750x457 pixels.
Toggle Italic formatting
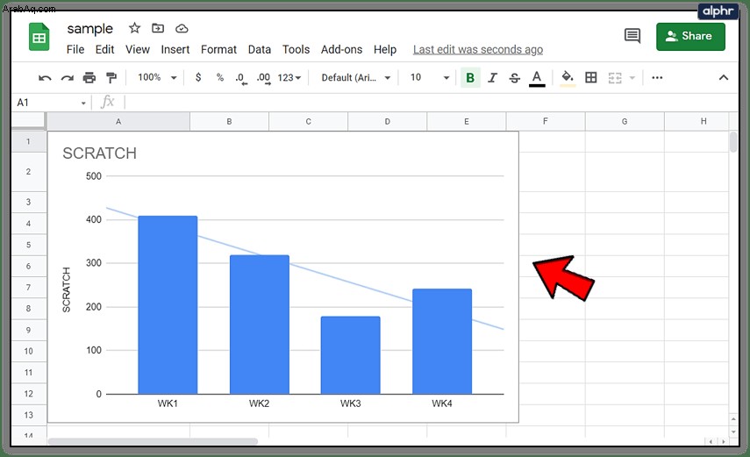click(x=492, y=77)
